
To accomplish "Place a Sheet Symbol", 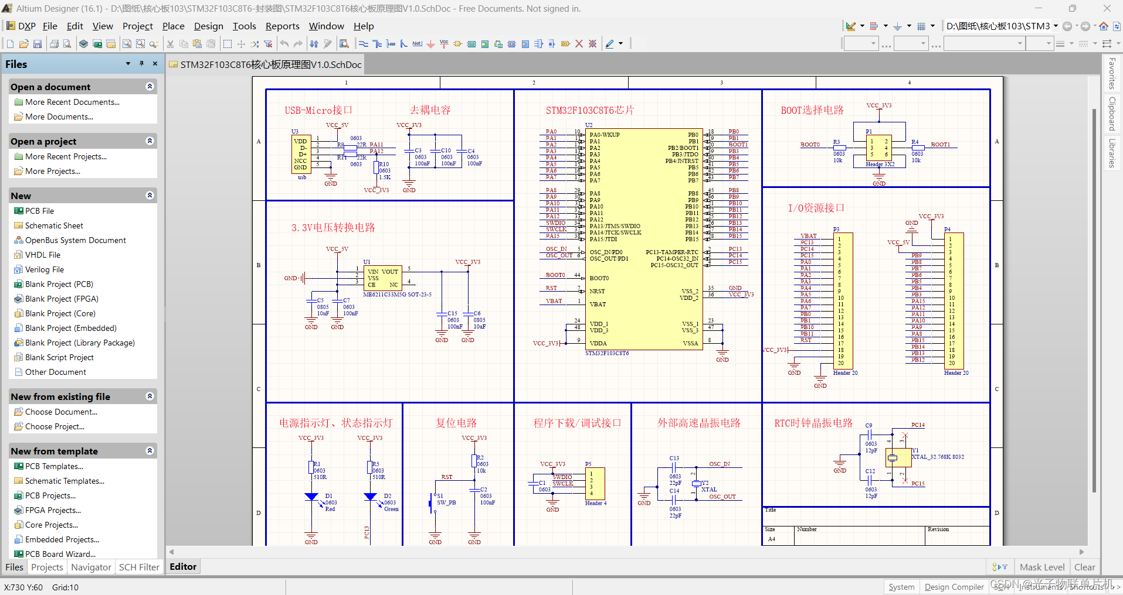I will click(x=471, y=44).
